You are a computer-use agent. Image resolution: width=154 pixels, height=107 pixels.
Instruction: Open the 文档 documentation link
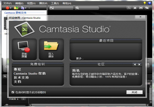(17, 82)
